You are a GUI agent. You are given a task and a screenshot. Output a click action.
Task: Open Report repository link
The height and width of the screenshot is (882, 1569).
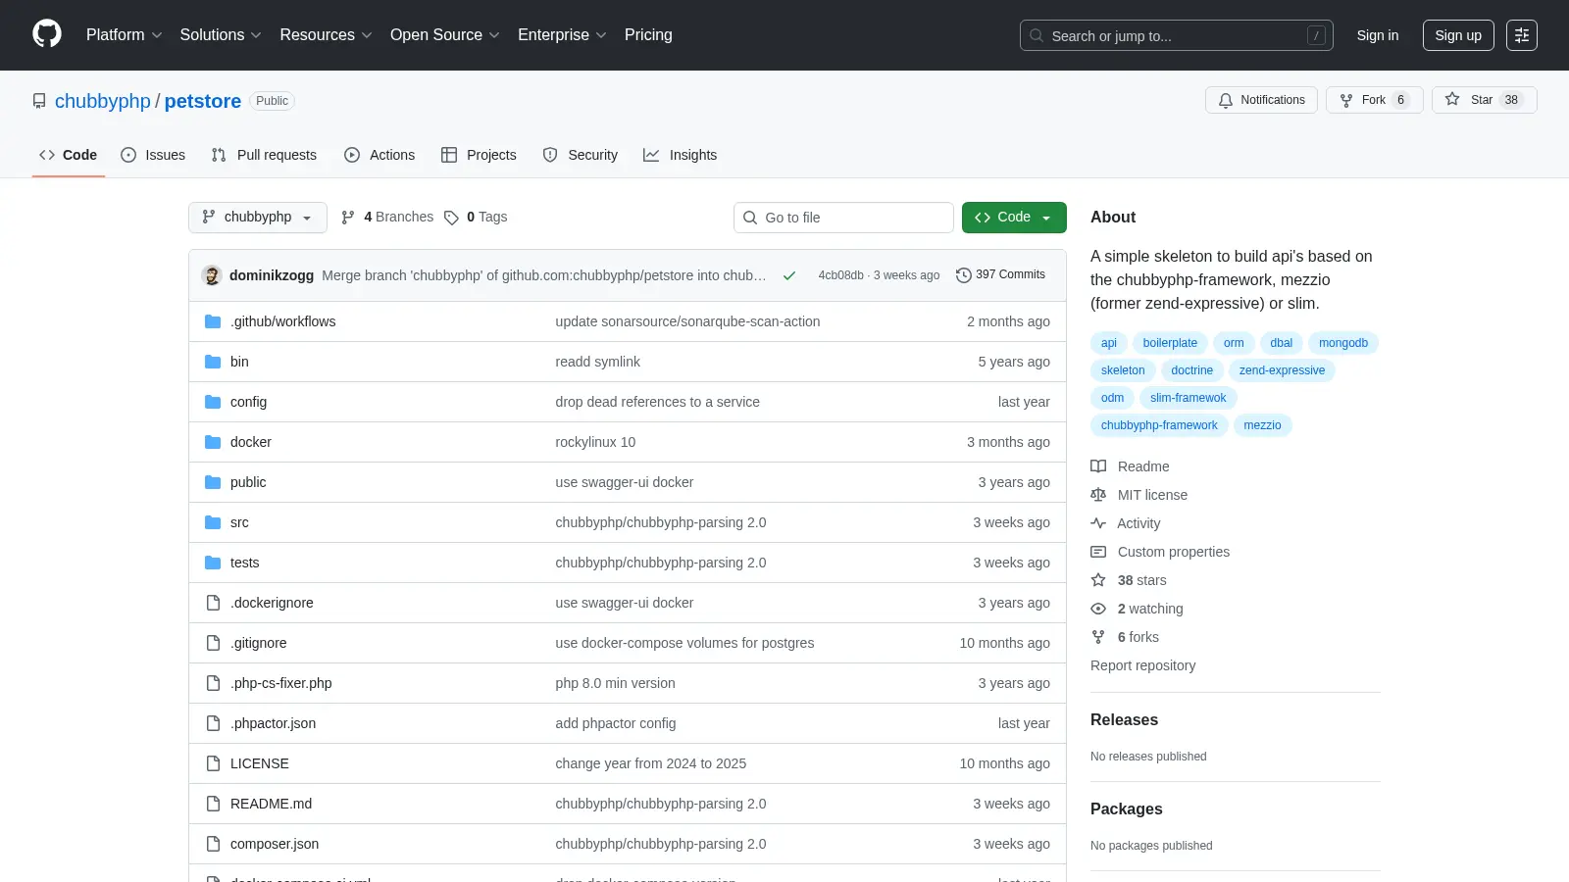click(1143, 665)
